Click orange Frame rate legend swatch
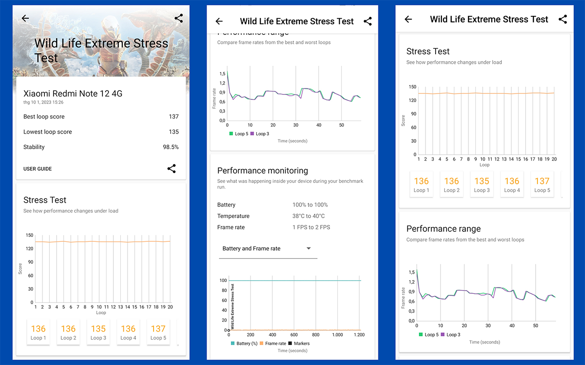Viewport: 585px width, 365px height. (261, 344)
